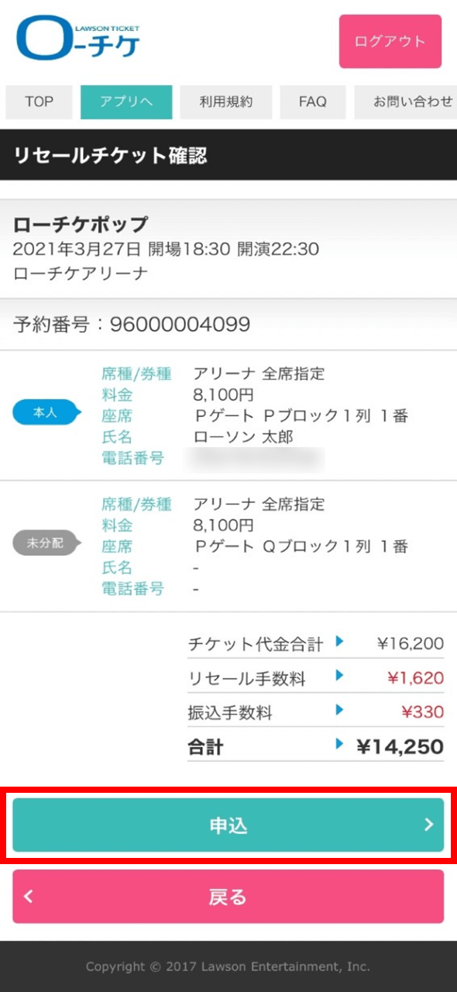This screenshot has width=457, height=992.
Task: Click the 本人 badge on the first ticket
Action: point(44,412)
